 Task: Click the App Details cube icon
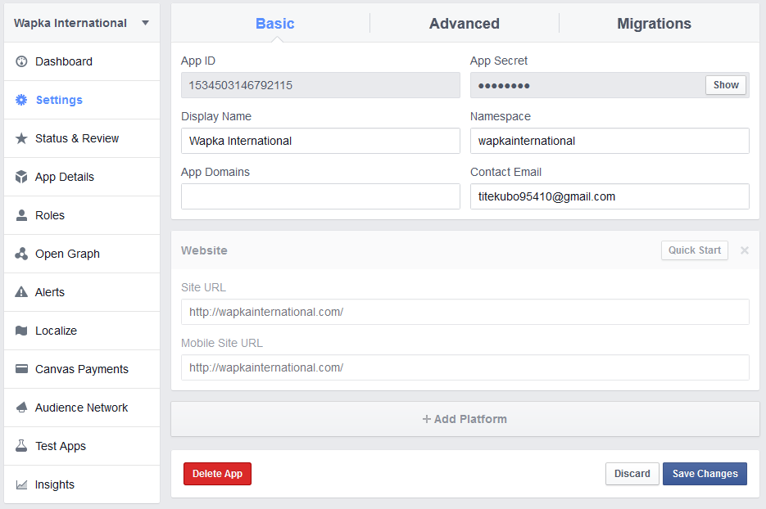(x=21, y=177)
